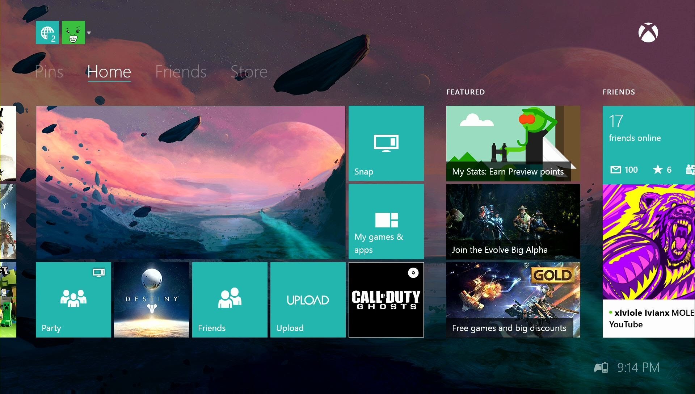
Task: Open My games & apps tile
Action: pos(386,222)
